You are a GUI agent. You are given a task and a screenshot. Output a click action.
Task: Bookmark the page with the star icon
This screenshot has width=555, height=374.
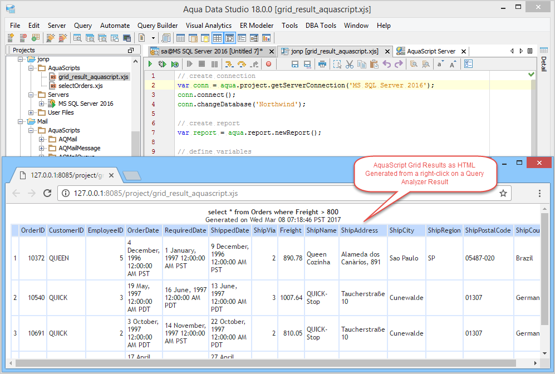click(503, 193)
